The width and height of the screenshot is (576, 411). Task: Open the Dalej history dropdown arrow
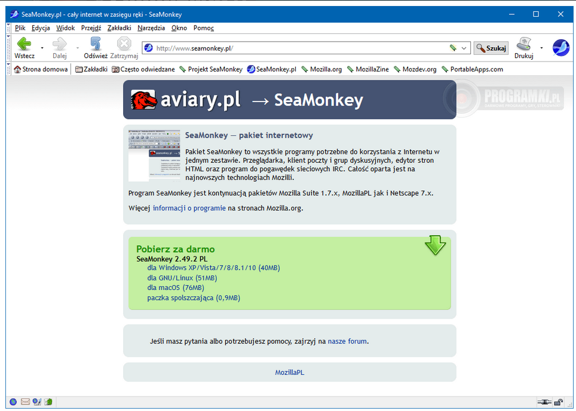tap(78, 48)
